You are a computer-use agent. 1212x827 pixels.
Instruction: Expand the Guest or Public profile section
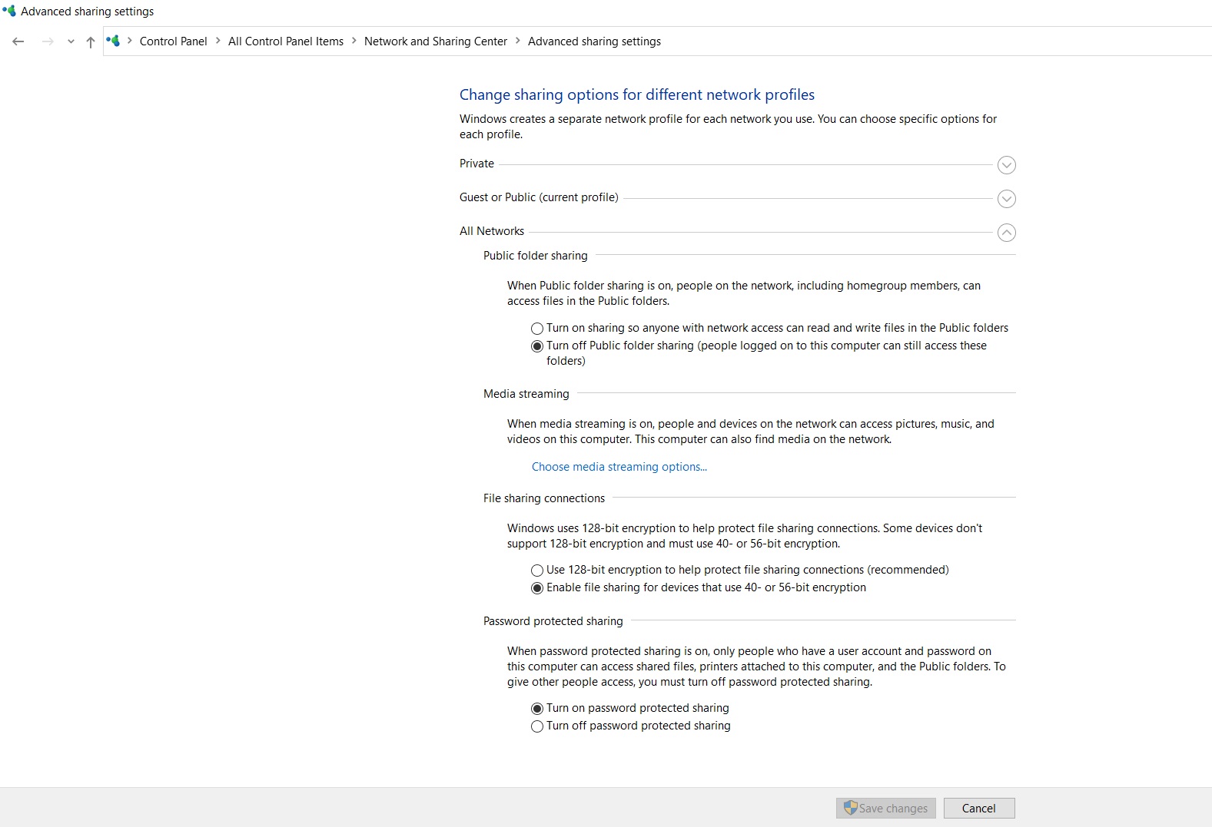(1006, 199)
